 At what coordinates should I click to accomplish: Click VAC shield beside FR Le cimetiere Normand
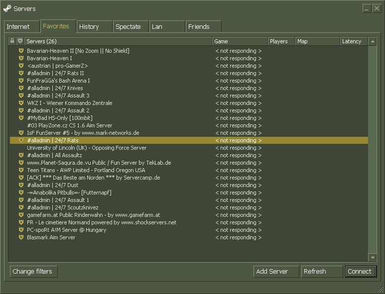click(x=21, y=222)
